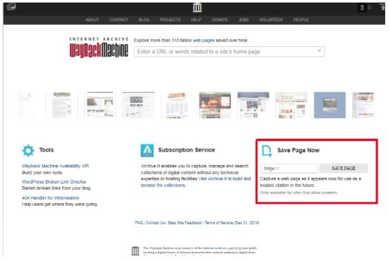The width and height of the screenshot is (389, 261).
Task: Open the Beta Site Feedback link
Action: [184, 223]
